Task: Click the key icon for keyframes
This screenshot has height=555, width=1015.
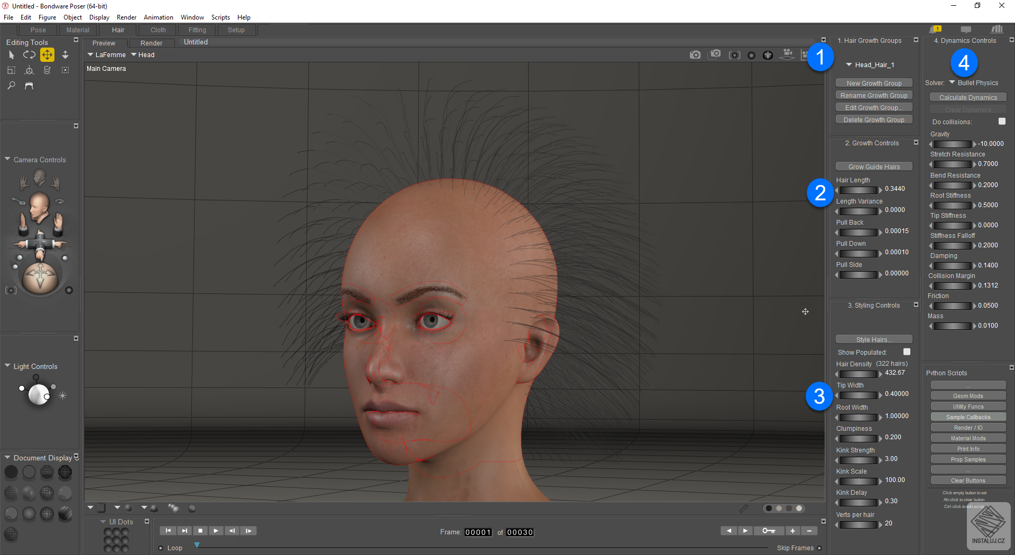Action: (x=768, y=531)
